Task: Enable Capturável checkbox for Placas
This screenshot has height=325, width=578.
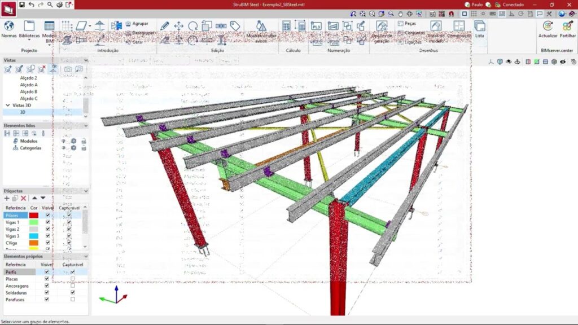Action: tap(72, 279)
